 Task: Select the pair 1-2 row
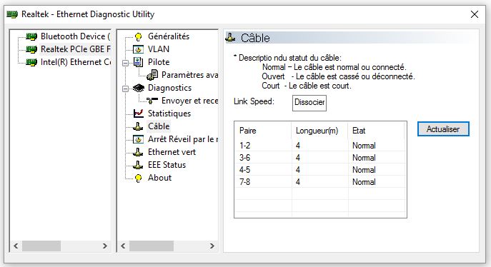coord(320,146)
